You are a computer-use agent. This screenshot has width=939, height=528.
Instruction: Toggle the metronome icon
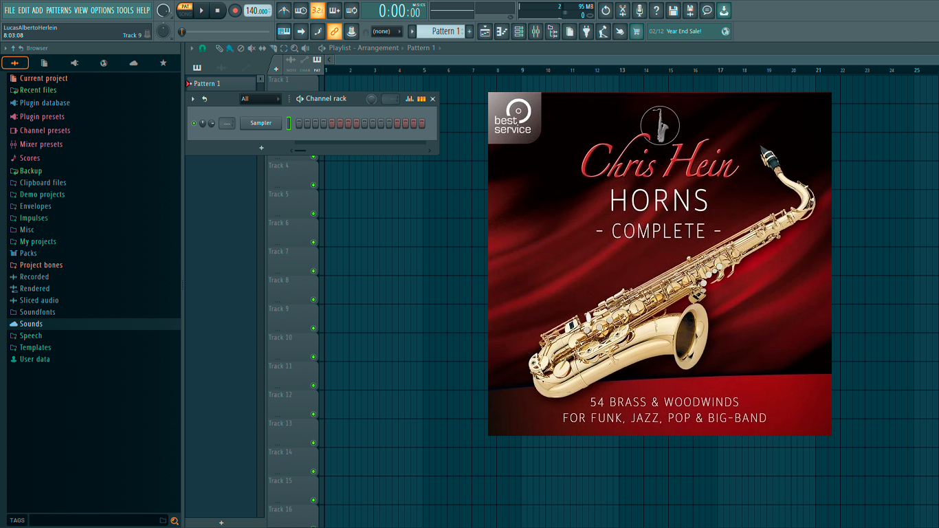coord(284,10)
